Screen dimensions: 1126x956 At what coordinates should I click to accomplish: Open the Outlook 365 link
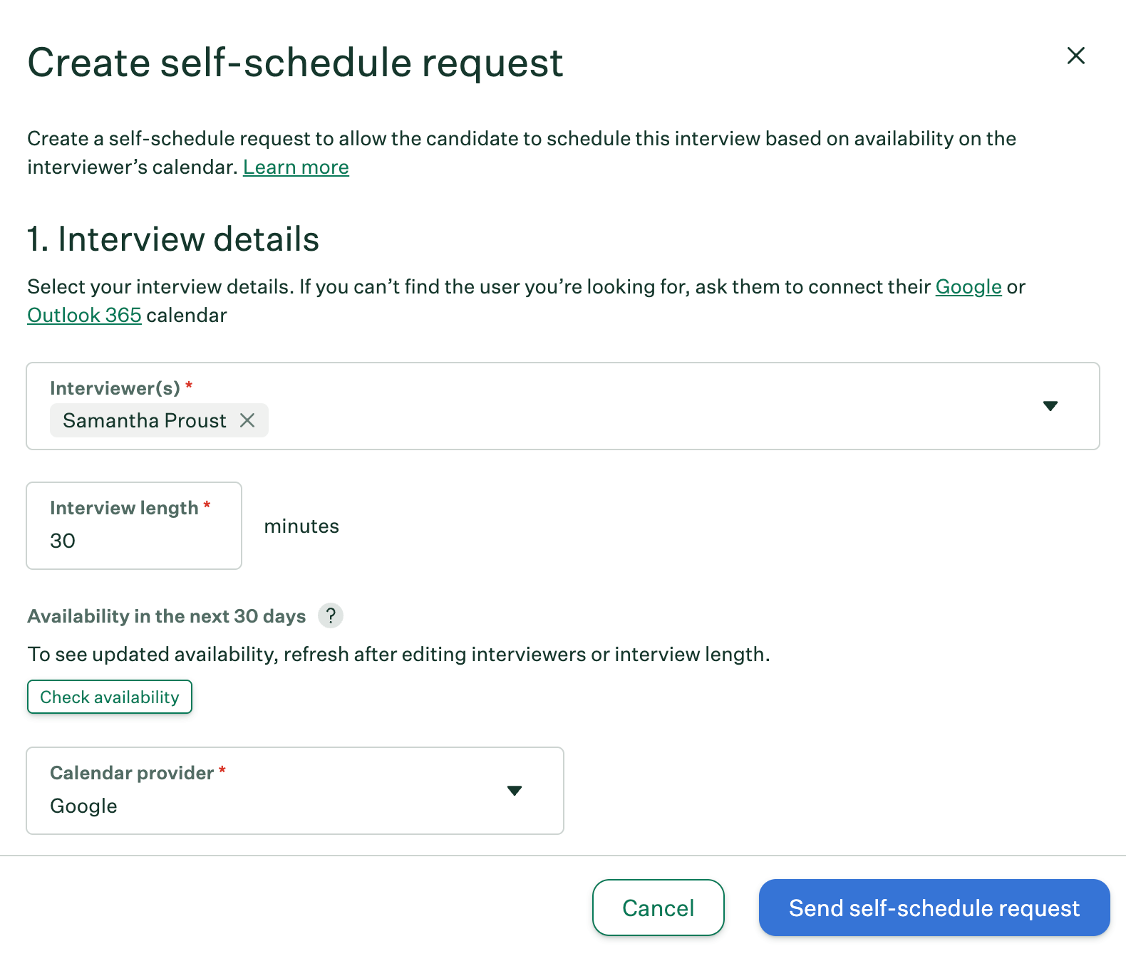pos(83,315)
